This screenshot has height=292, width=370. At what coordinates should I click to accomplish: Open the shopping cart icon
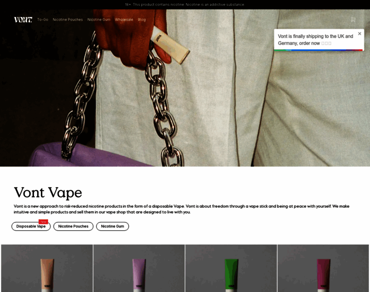tap(353, 19)
